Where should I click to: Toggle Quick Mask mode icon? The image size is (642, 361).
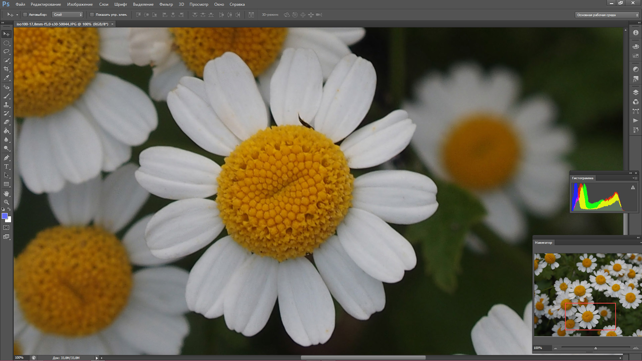click(x=6, y=228)
